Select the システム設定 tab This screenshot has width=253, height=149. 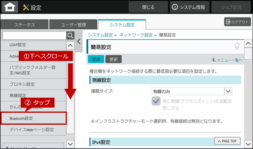pos(122,24)
